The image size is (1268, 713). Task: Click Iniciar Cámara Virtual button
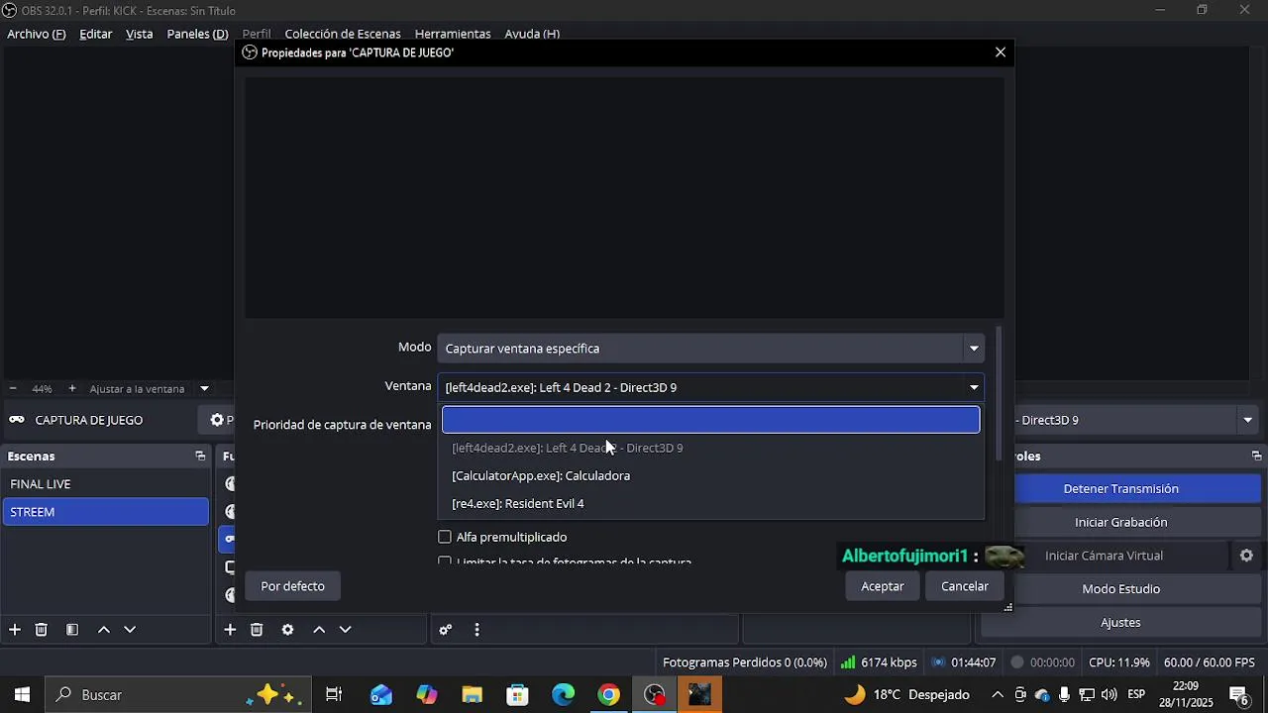pyautogui.click(x=1105, y=556)
